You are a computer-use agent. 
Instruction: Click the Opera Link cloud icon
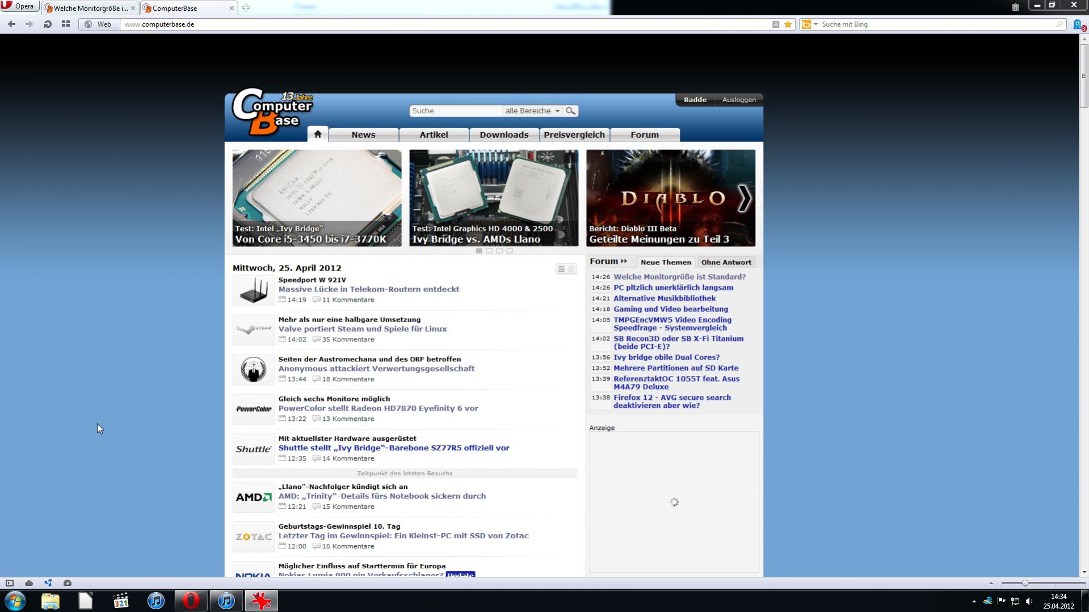point(29,583)
